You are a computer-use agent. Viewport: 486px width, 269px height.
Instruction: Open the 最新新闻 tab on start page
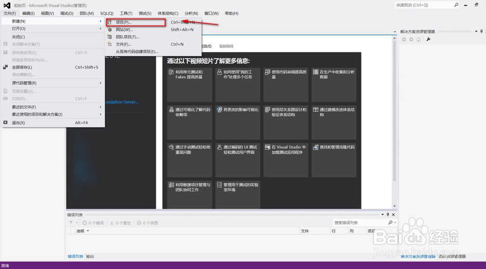pos(226,46)
